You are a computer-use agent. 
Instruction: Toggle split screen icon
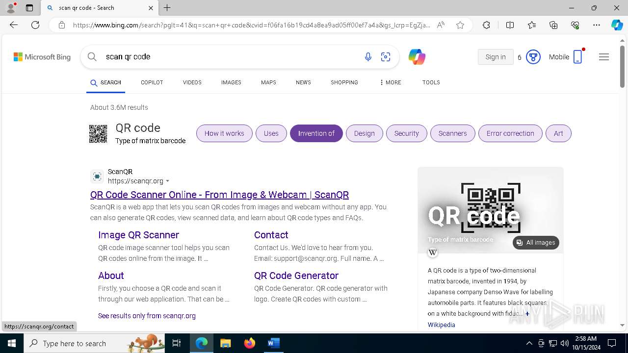click(x=510, y=25)
